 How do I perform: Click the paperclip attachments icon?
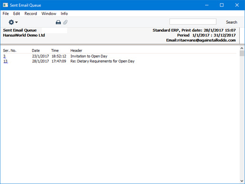[x=66, y=22]
